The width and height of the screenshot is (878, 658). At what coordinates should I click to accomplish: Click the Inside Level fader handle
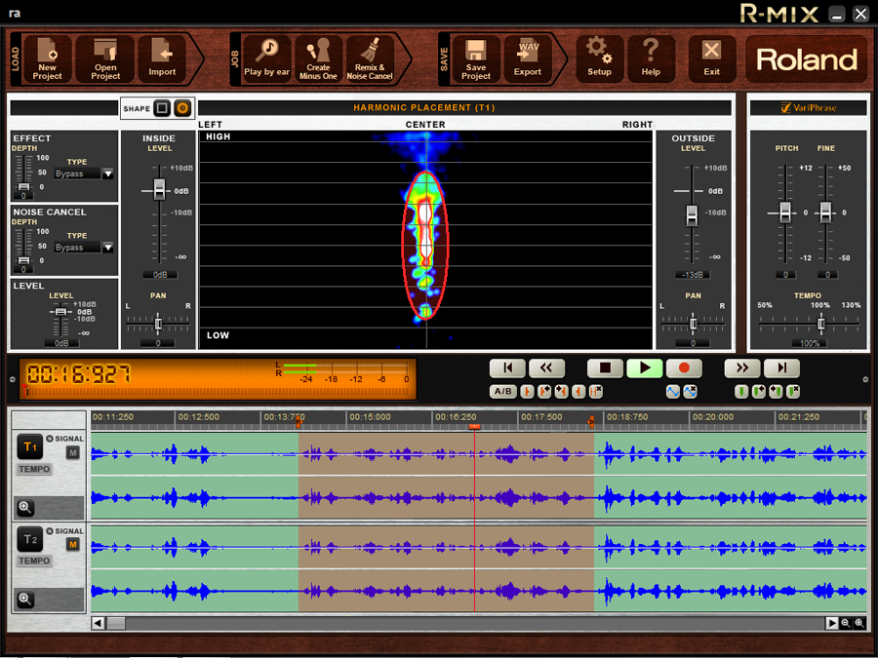tap(159, 190)
